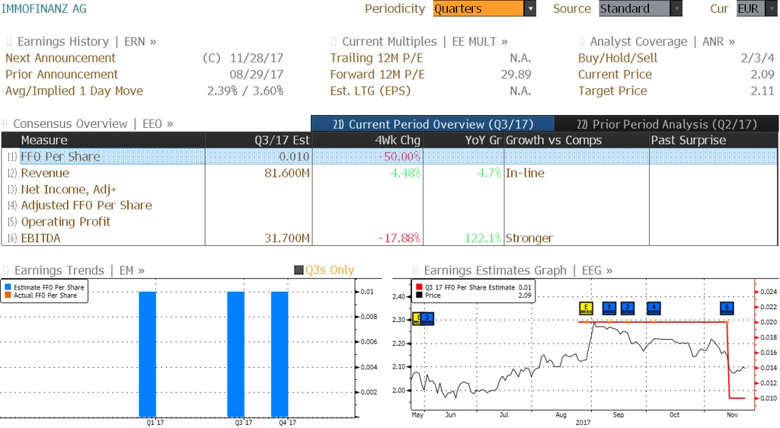Click the Q1 17 estimate bar
Image resolution: width=780 pixels, height=428 pixels.
pos(147,354)
